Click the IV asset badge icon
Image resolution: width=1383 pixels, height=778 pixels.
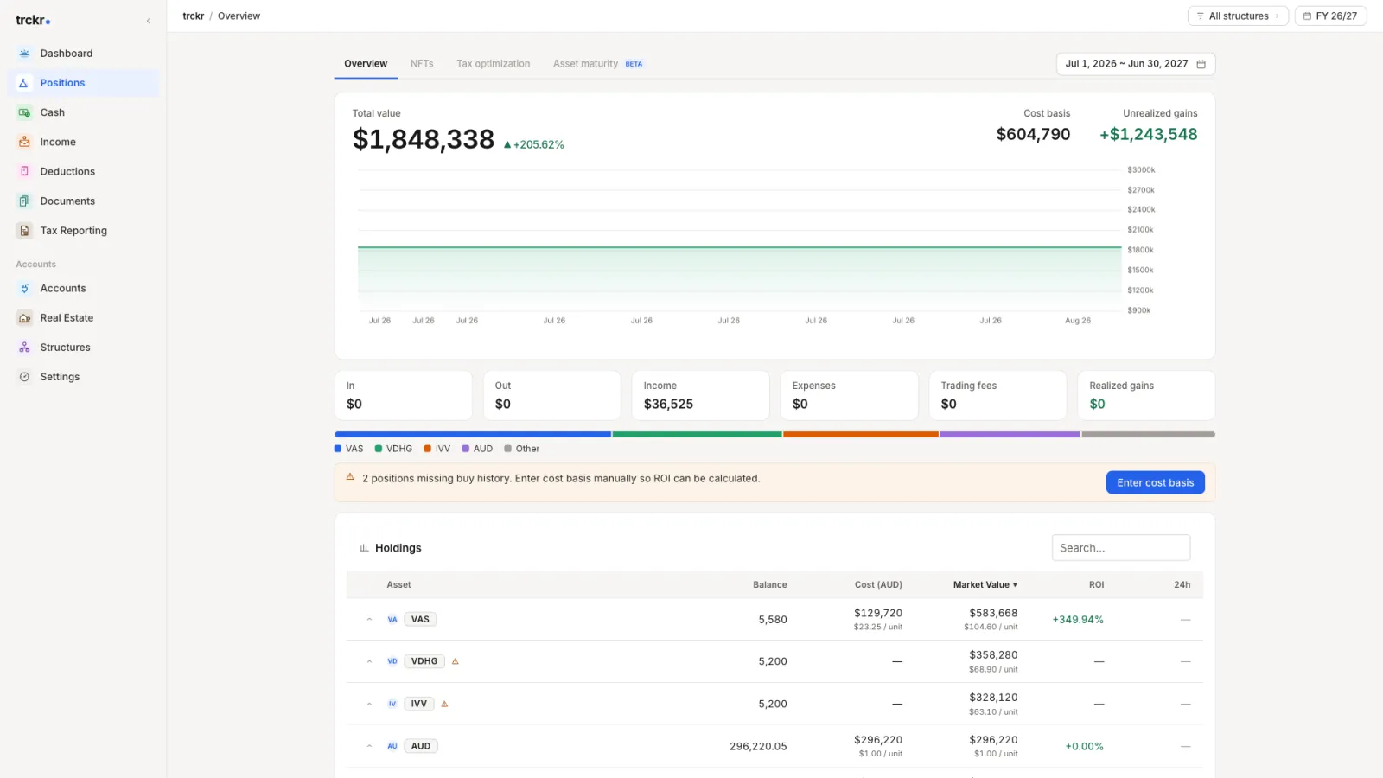pyautogui.click(x=392, y=704)
